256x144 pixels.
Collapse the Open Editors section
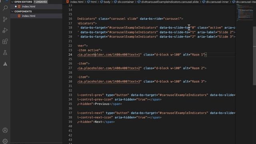click(12, 2)
